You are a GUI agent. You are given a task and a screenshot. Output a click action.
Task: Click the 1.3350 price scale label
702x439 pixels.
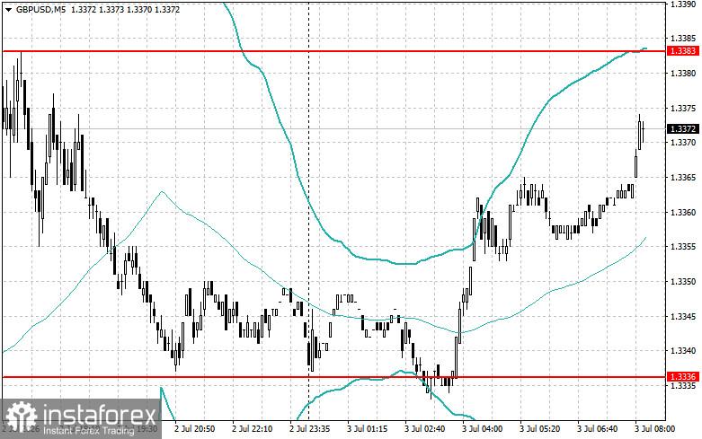pyautogui.click(x=683, y=282)
